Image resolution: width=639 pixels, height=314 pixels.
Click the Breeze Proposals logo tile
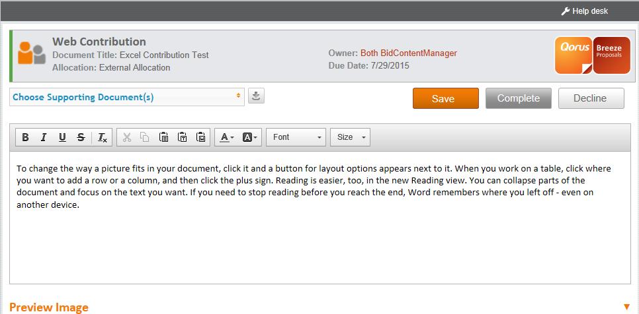point(612,55)
